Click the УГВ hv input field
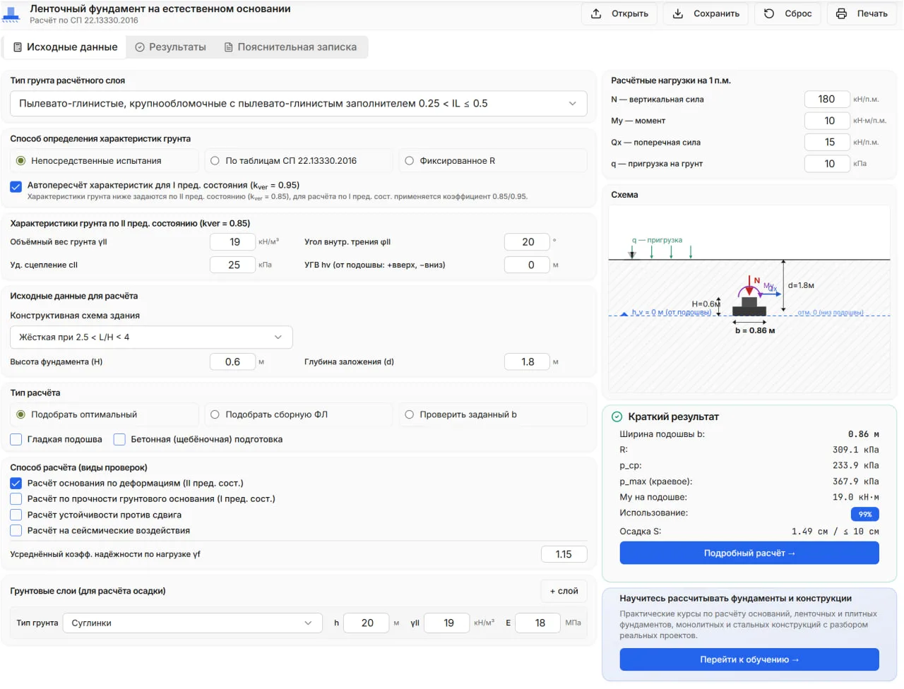 pos(527,265)
